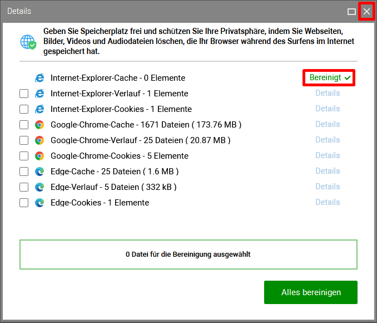Viewport: 377px width, 323px height.
Task: Open Details for Internet-Explorer-Verlauf
Action: pyautogui.click(x=328, y=93)
